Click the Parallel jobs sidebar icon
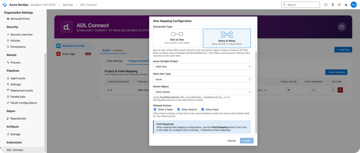Screen dimensions: 360x153 point(8,97)
